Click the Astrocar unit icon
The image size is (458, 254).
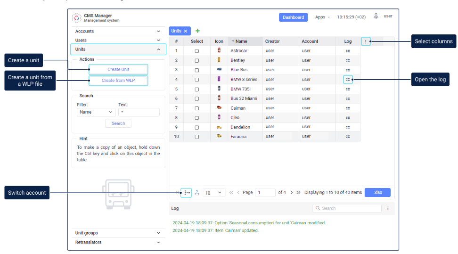219,50
